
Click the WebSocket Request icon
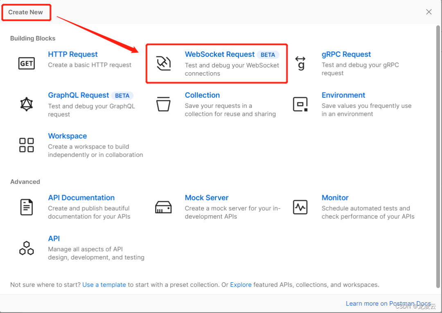[x=163, y=63]
